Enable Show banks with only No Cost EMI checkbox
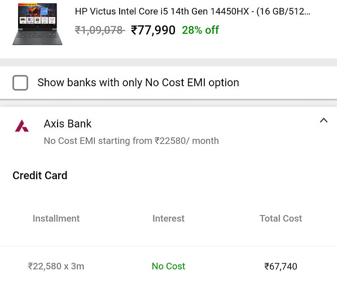 (20, 83)
